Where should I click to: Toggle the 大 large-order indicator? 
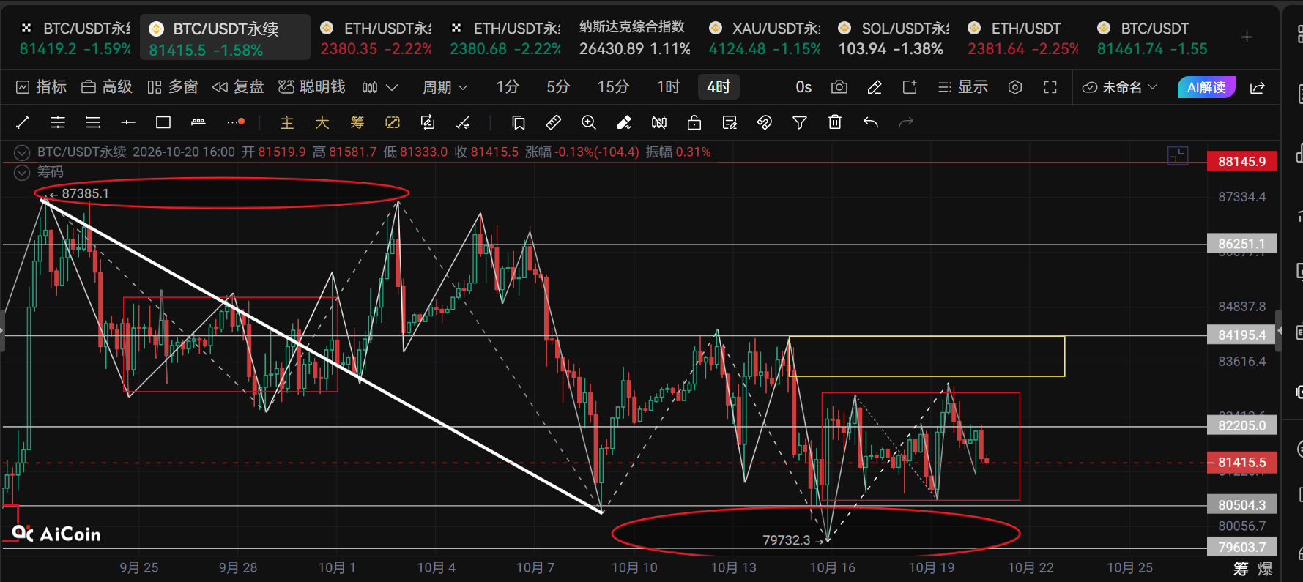[322, 122]
